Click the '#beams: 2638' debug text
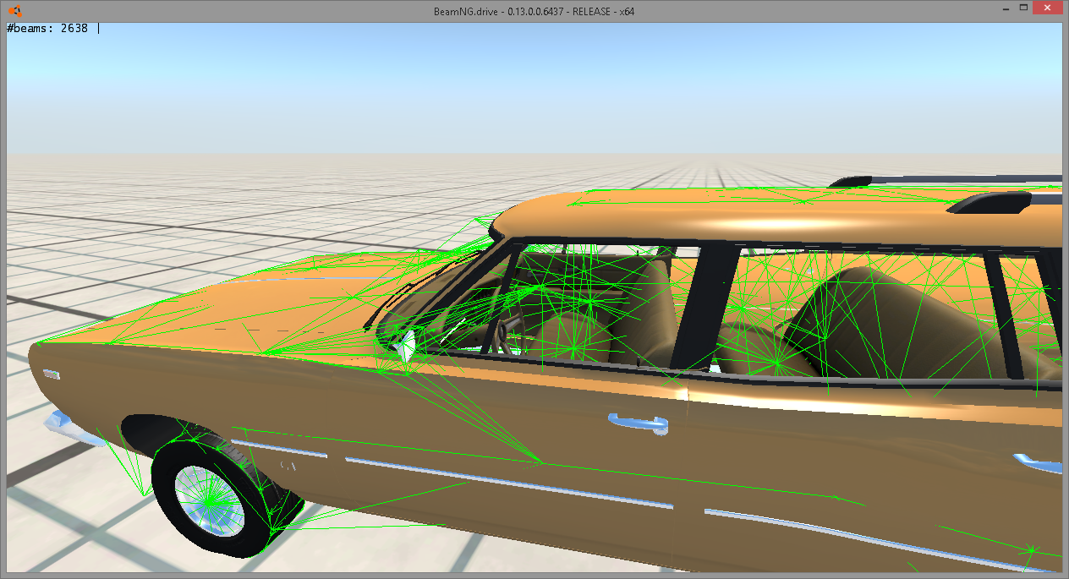This screenshot has width=1069, height=579. pos(47,28)
